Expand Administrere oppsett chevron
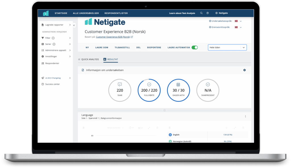 [x=70, y=50]
